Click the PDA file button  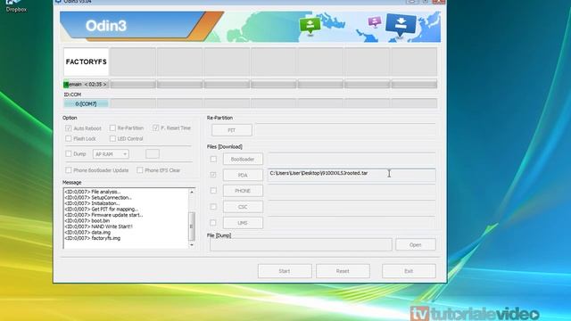243,175
